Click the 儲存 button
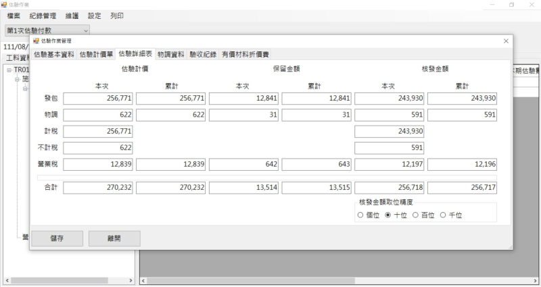The height and width of the screenshot is (287, 541). (57, 238)
